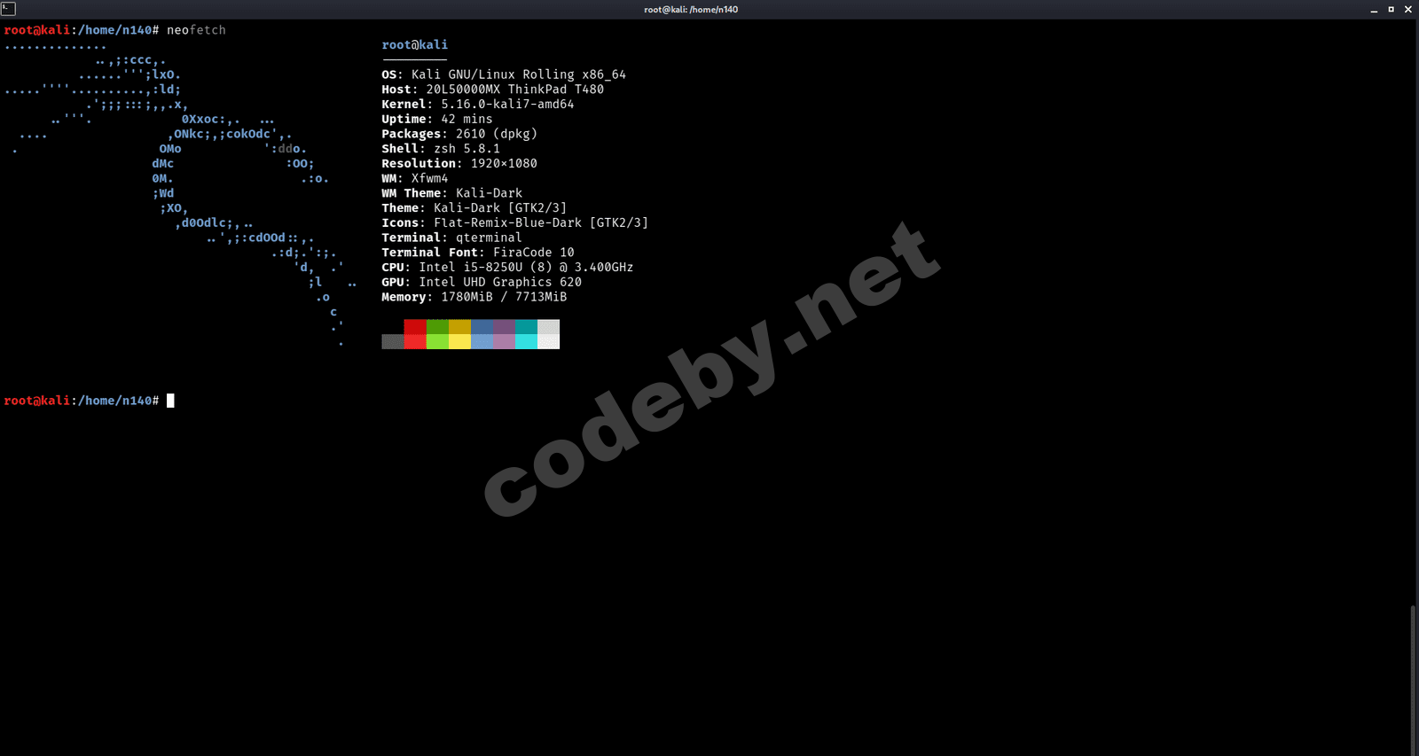Image resolution: width=1419 pixels, height=756 pixels.
Task: Click the window title root@kali: /home/n140
Action: pos(691,10)
